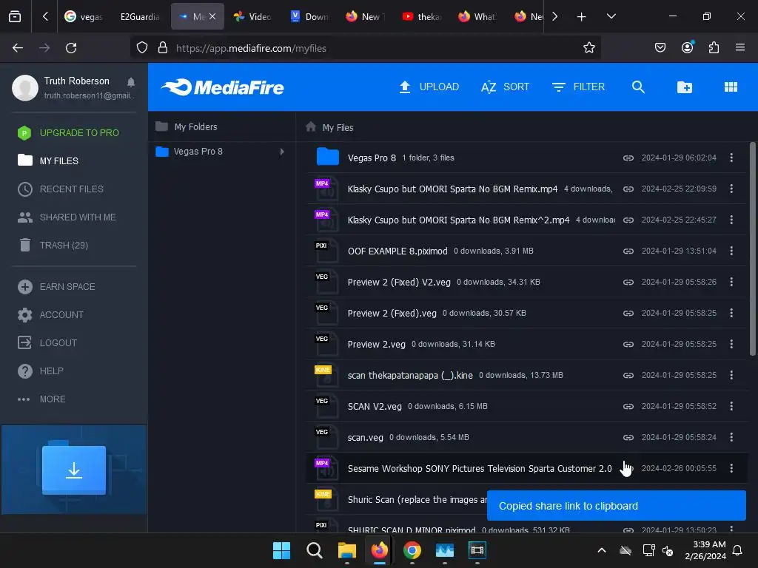
Task: Copy link for Klasky Csupo Remix.mp4
Action: [628, 189]
